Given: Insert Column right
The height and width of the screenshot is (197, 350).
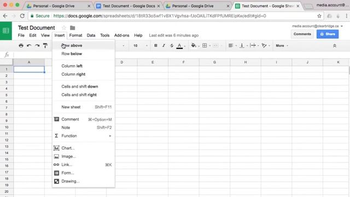Looking at the screenshot, I should [84, 74].
